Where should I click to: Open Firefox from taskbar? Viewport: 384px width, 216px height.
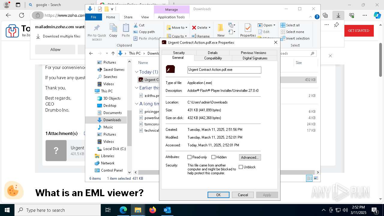click(153, 210)
